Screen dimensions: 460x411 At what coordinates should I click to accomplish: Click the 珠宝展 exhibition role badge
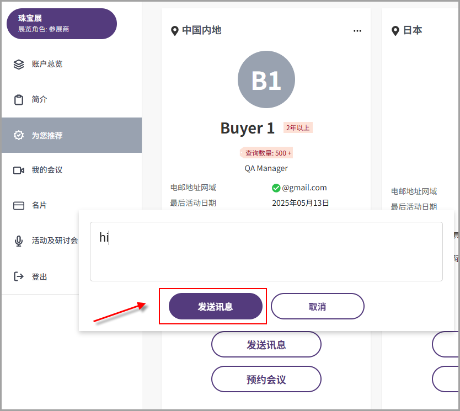(x=61, y=24)
